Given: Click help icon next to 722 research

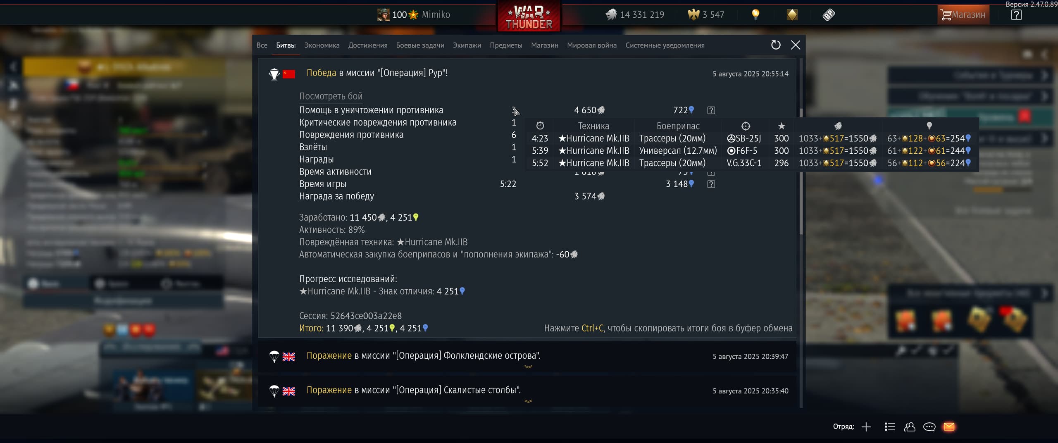Looking at the screenshot, I should [711, 110].
